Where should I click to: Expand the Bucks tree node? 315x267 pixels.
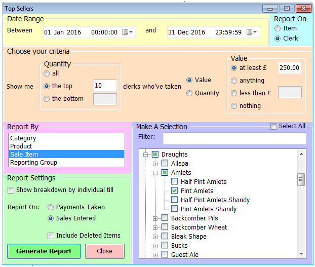tap(155, 246)
